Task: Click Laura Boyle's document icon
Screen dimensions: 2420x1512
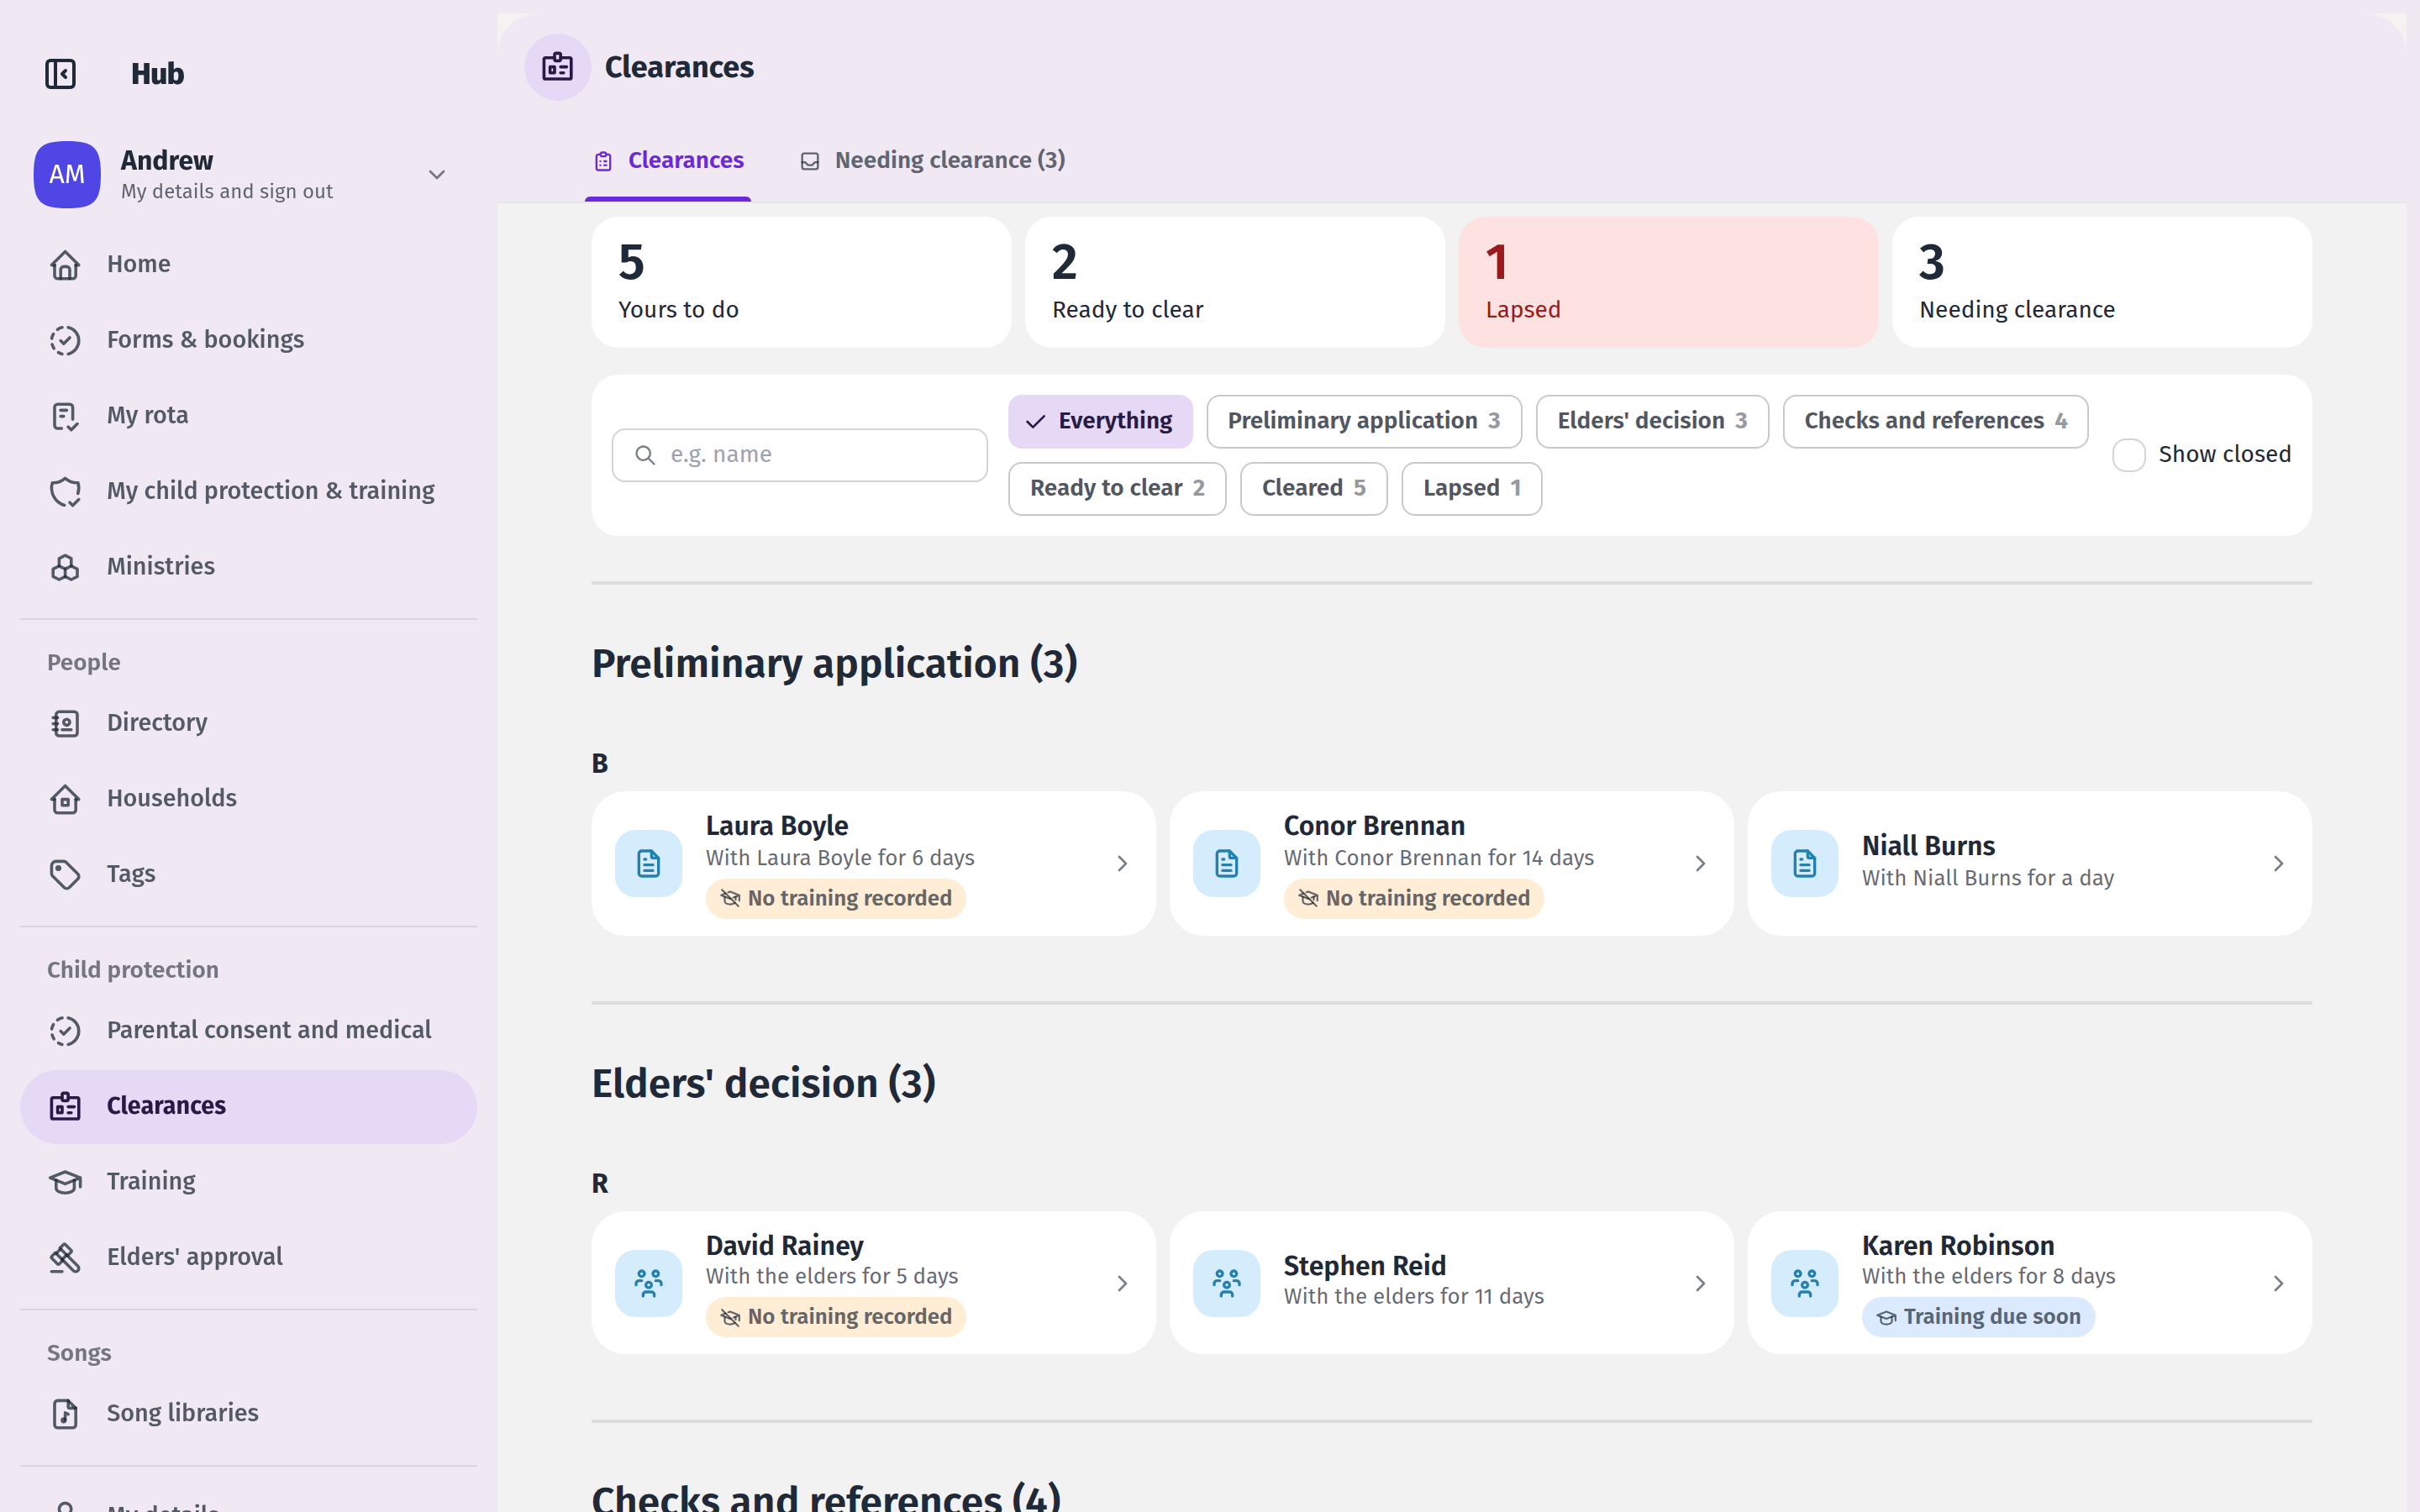Action: pyautogui.click(x=648, y=863)
